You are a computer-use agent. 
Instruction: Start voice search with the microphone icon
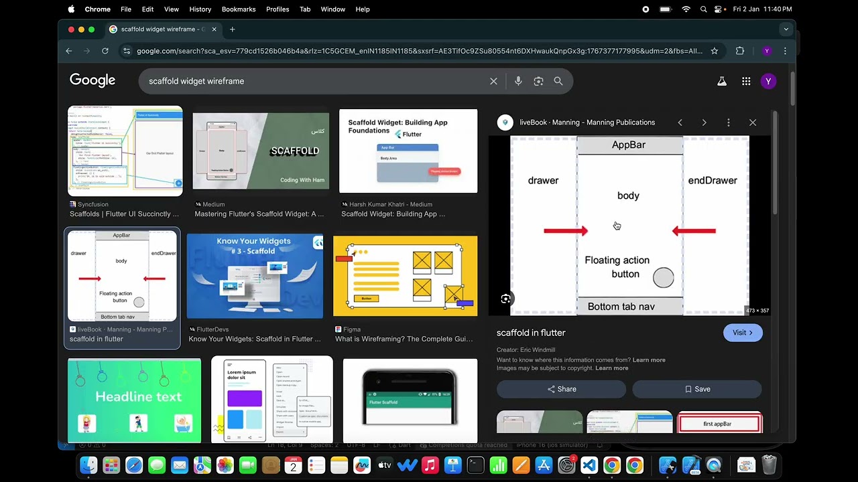pyautogui.click(x=518, y=81)
